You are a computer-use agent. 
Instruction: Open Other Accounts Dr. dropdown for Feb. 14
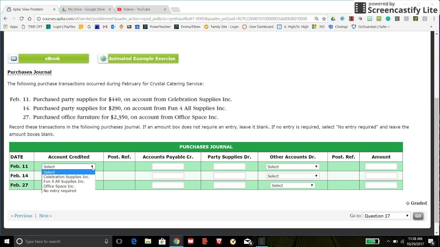coord(293,176)
